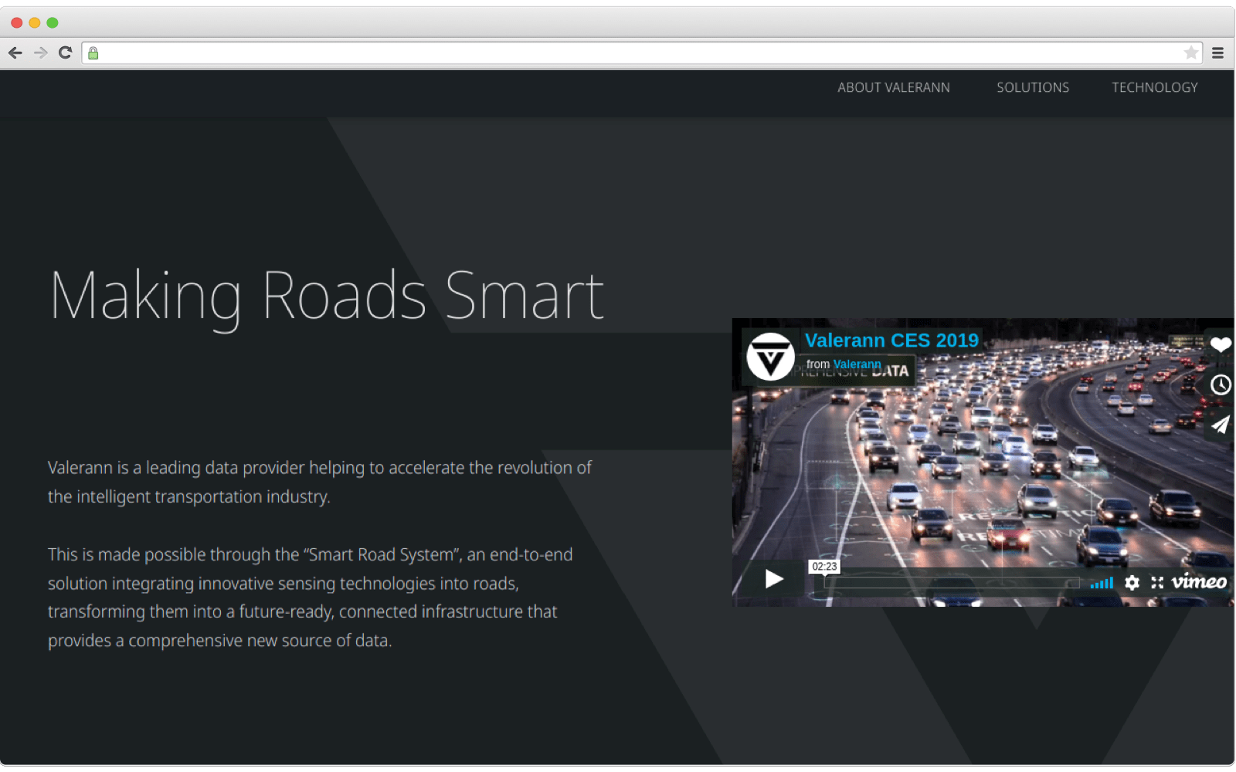Open video settings gear icon
This screenshot has height=772, width=1236.
(x=1132, y=583)
